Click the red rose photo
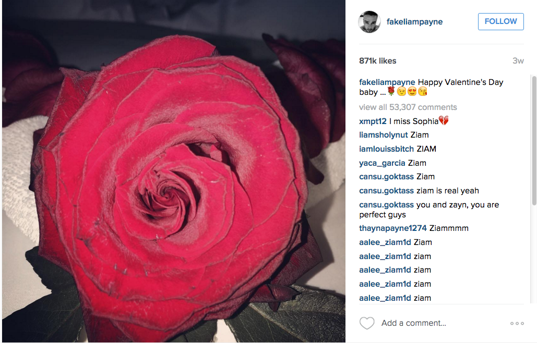Image resolution: width=537 pixels, height=343 pixels. 174,171
